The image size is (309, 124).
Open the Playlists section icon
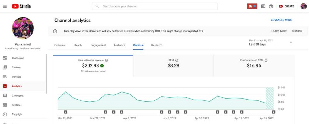click(5, 77)
